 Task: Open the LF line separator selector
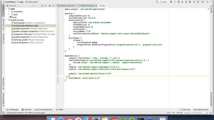point(173,113)
